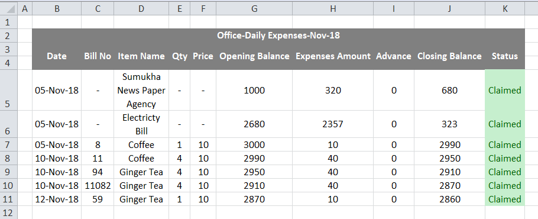Select Claimed status in row 11
The height and width of the screenshot is (219, 538).
point(505,199)
